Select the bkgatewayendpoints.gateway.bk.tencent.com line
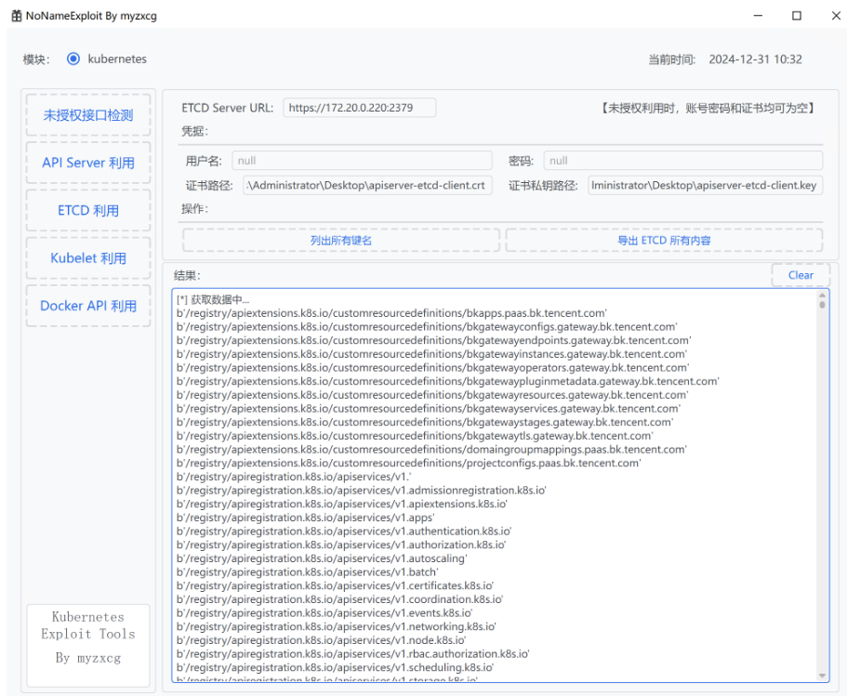Screen dimensions: 847x696 pos(434,340)
